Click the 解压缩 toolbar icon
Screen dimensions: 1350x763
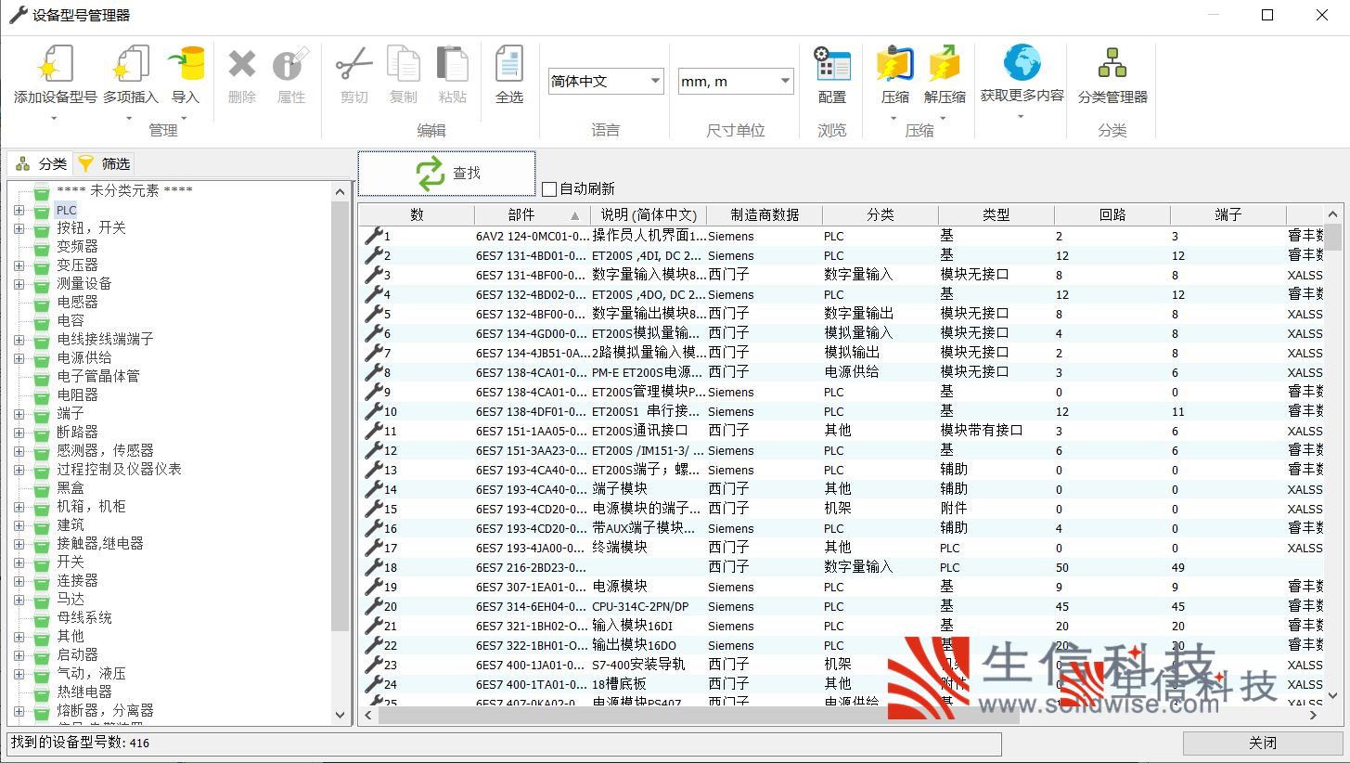click(x=945, y=64)
